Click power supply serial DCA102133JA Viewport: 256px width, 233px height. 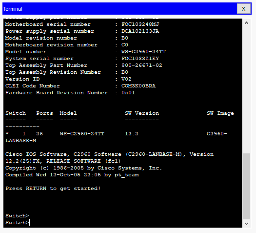click(x=140, y=31)
